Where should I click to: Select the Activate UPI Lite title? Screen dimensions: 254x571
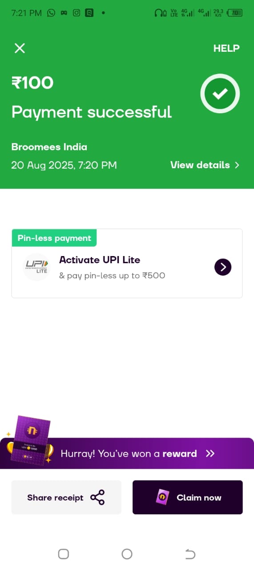tap(100, 260)
